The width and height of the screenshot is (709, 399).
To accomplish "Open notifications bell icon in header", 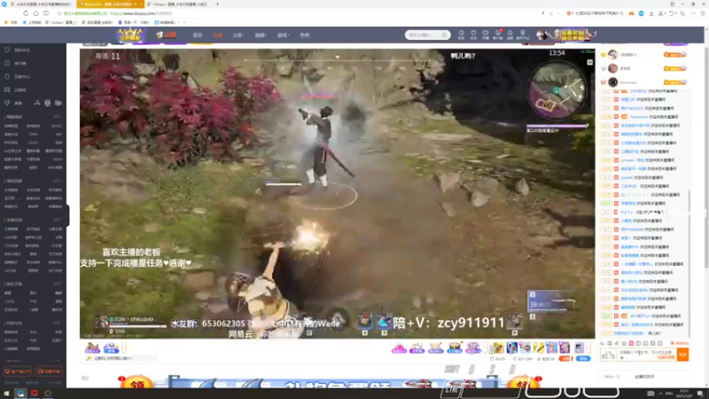I will point(510,35).
